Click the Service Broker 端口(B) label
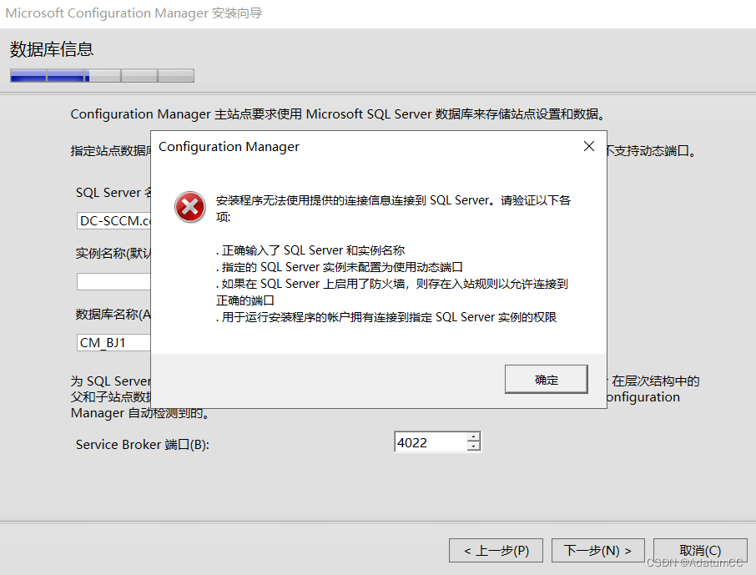The width and height of the screenshot is (756, 575). click(x=142, y=444)
